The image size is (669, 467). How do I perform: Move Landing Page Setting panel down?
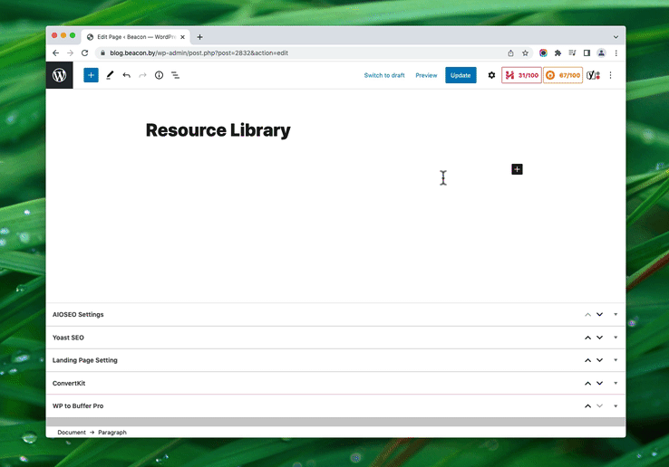tap(599, 360)
